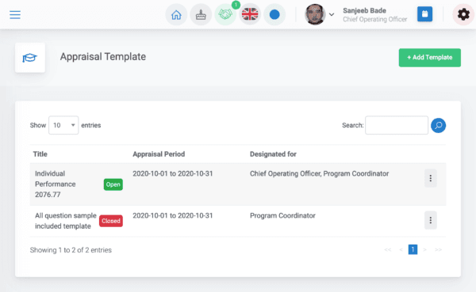Sort by Appraisal Period column header
Screen dimensions: 476x292
coord(159,154)
